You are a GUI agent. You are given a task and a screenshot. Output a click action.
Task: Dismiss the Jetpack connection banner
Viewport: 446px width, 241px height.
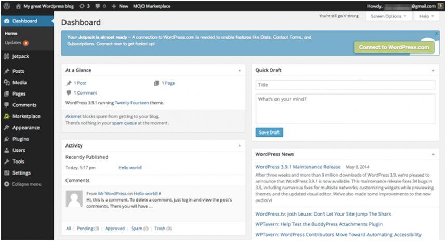click(x=436, y=34)
